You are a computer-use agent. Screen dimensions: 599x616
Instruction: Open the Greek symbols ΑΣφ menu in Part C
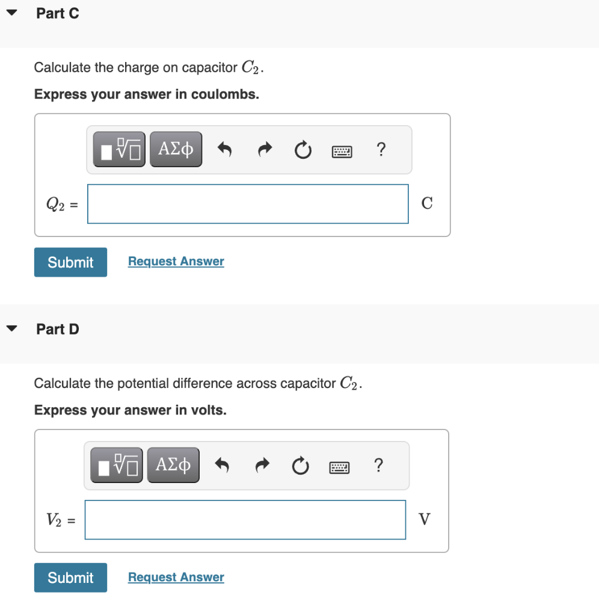176,149
